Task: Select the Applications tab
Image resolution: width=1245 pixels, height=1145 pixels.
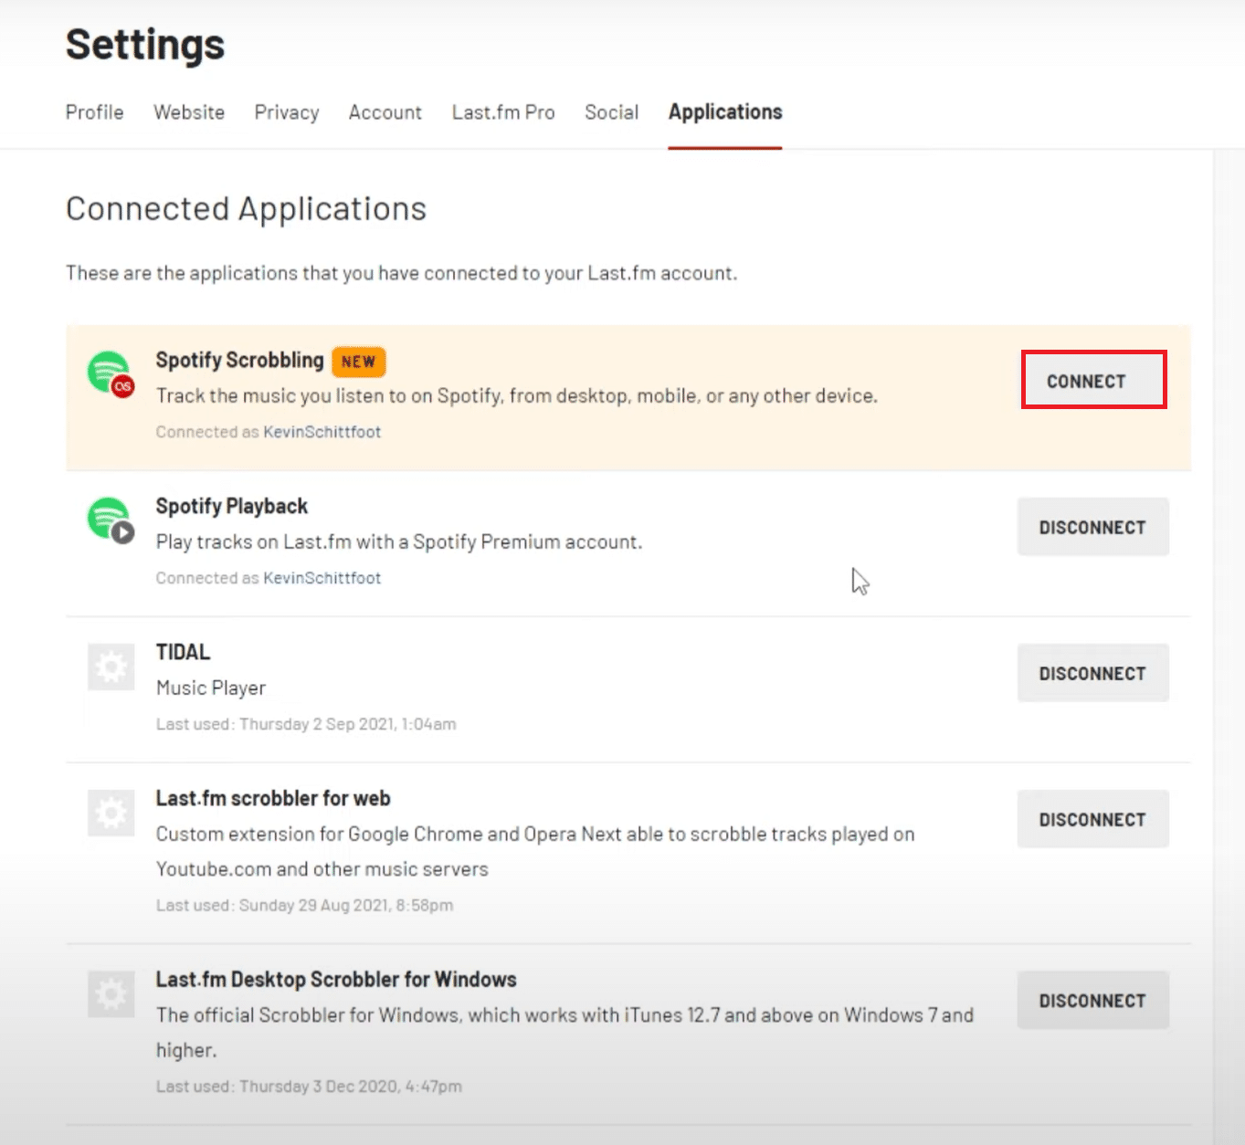Action: [725, 112]
